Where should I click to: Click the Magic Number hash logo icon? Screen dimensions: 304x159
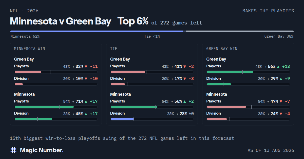click(x=13, y=150)
